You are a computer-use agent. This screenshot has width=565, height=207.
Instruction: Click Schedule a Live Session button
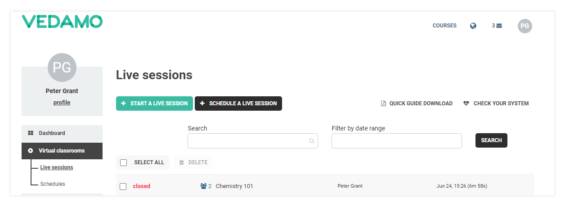click(238, 103)
